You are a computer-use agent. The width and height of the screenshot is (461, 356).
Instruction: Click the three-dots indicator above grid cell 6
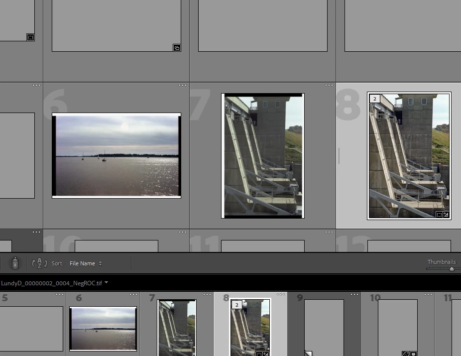pos(183,85)
